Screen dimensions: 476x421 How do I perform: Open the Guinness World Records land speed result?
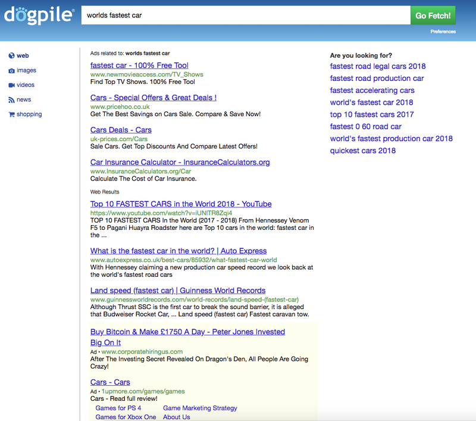tap(178, 291)
